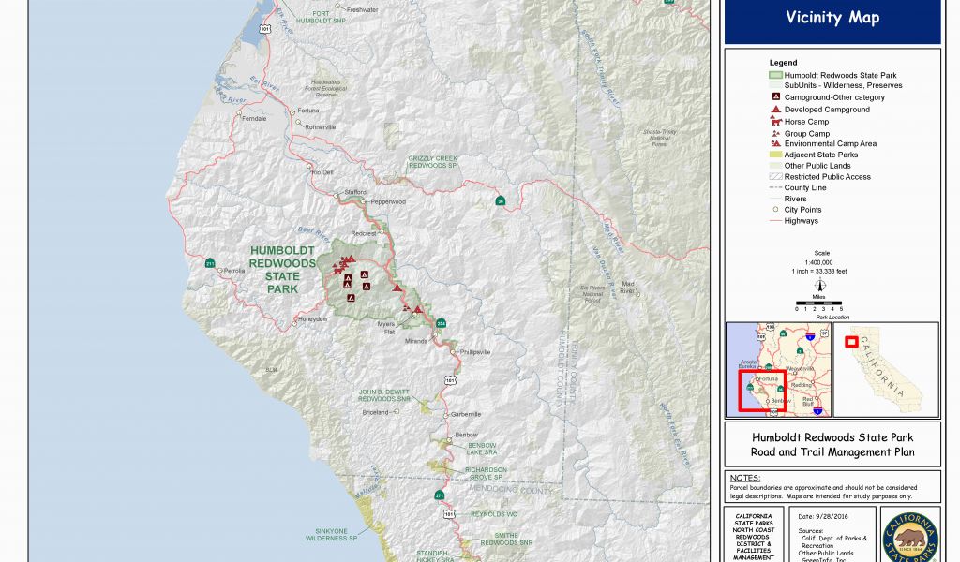Click the Restricted Public Access hatch symbol
Viewport: 960px width, 562px height.
[775, 177]
